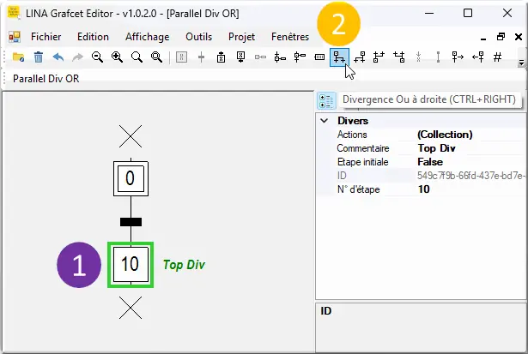528x354 pixels.
Task: Click the parallel divergence right icon
Action: pyautogui.click(x=379, y=57)
